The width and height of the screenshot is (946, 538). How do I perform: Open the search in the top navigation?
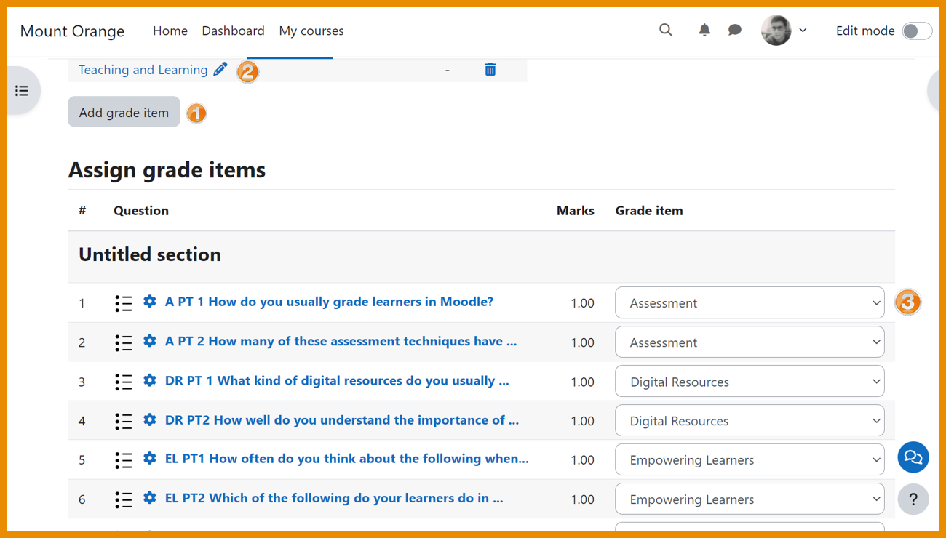pyautogui.click(x=665, y=31)
